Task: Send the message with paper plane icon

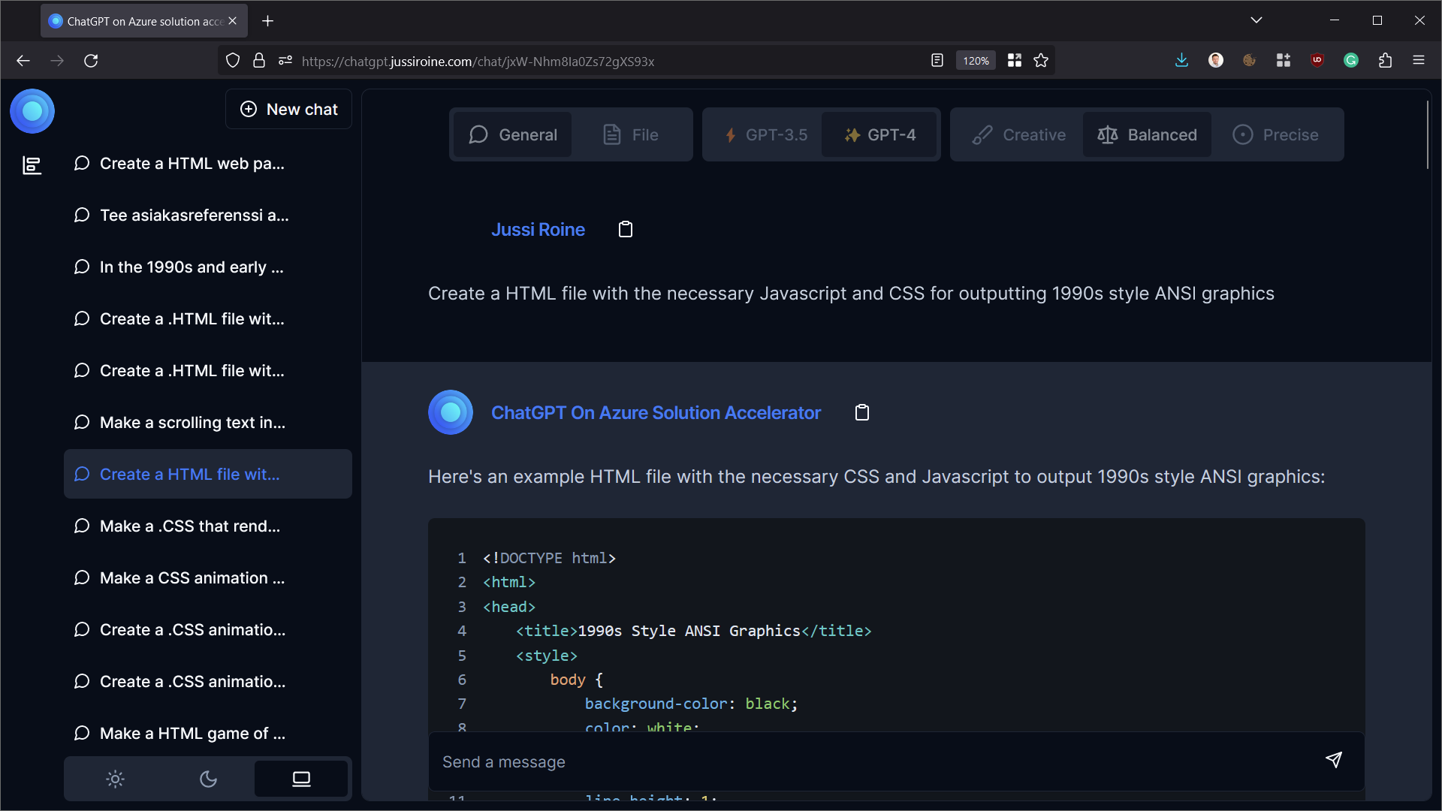Action: click(x=1334, y=760)
